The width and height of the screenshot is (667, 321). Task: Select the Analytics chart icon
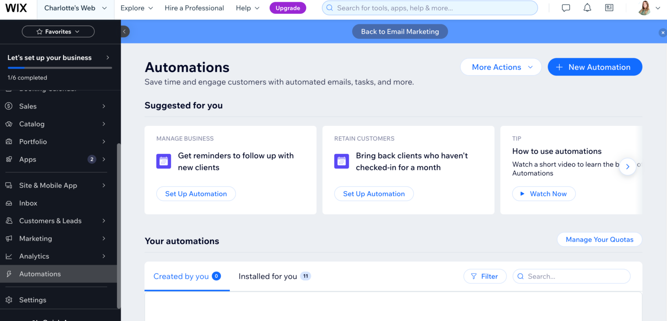tap(9, 256)
